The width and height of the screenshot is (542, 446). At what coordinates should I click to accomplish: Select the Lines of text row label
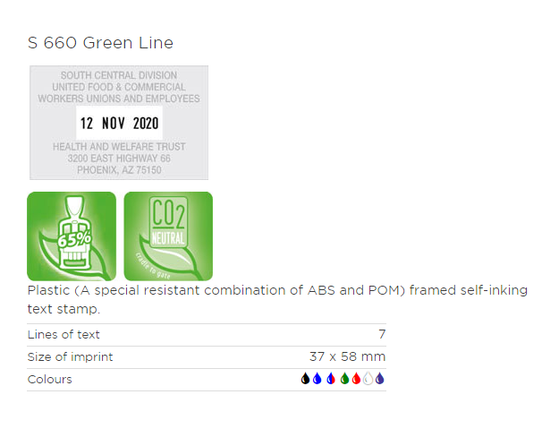point(64,335)
